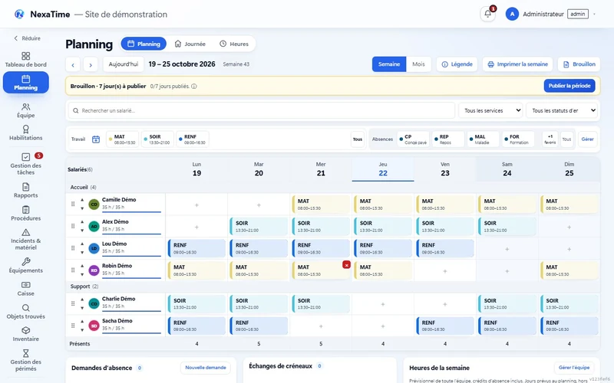Screen dimensions: 614x383
Task: Toggle the MAT shift filter
Action: [x=123, y=139]
